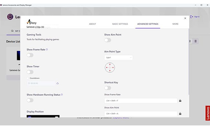Toggle Show Hardware Running Status switch
210x129 pixels.
pyautogui.click(x=30, y=100)
